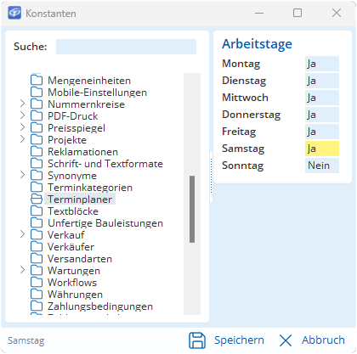Click the Speichern floppy disk icon
Viewport: 357px width, 354px height.
(197, 340)
